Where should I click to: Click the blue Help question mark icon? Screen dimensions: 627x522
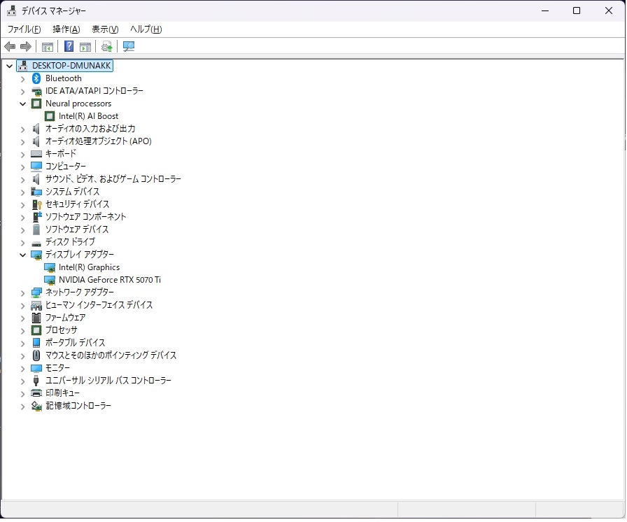pos(69,46)
